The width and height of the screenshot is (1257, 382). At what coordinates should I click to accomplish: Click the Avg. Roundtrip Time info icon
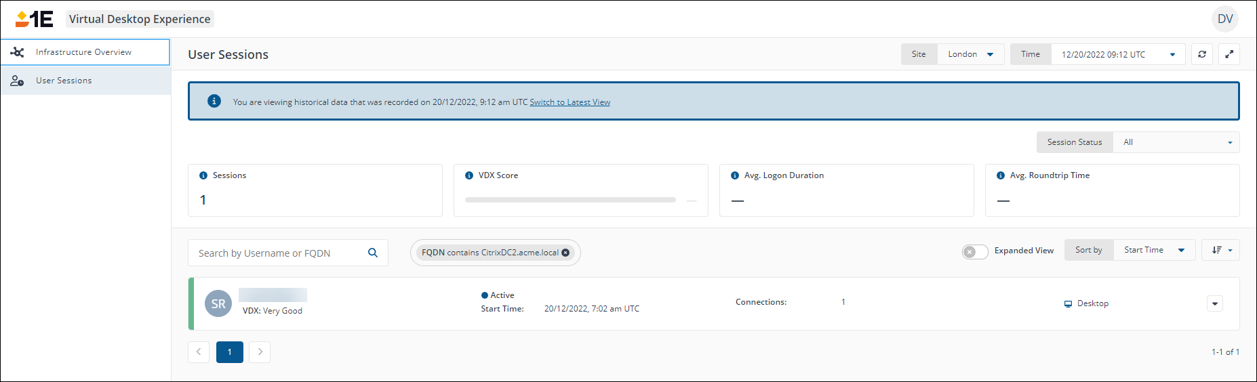pos(1001,175)
